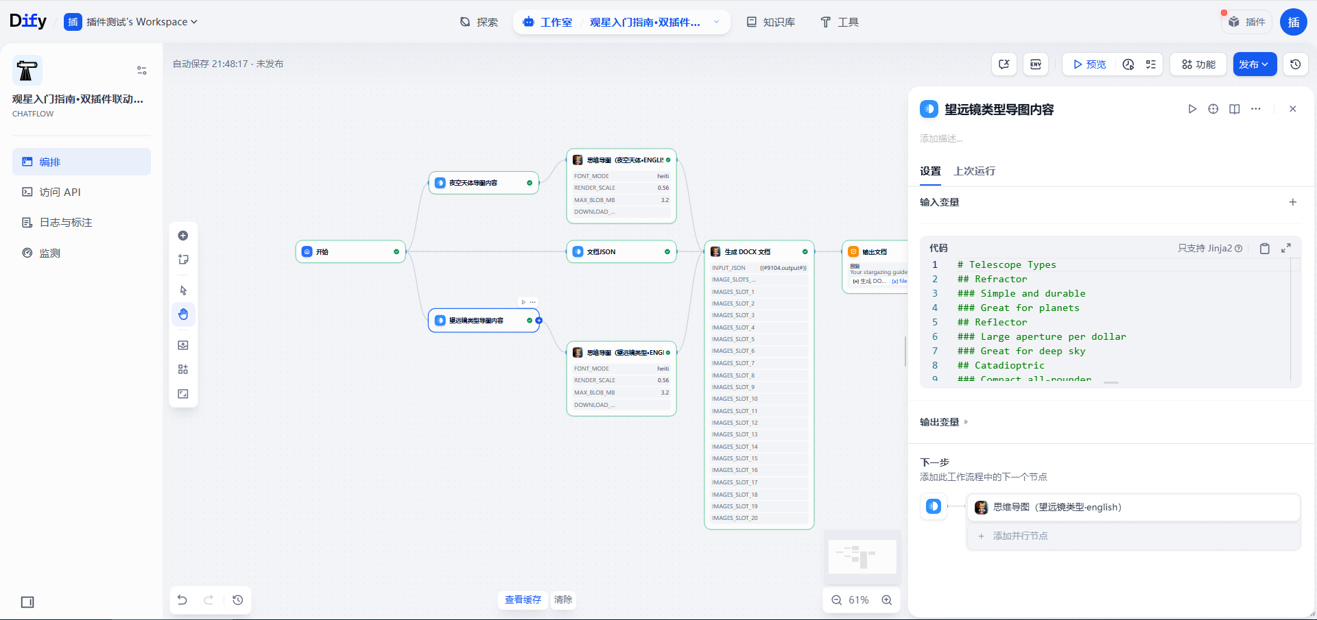Open workspace switcher dropdown
The width and height of the screenshot is (1317, 620).
141,22
